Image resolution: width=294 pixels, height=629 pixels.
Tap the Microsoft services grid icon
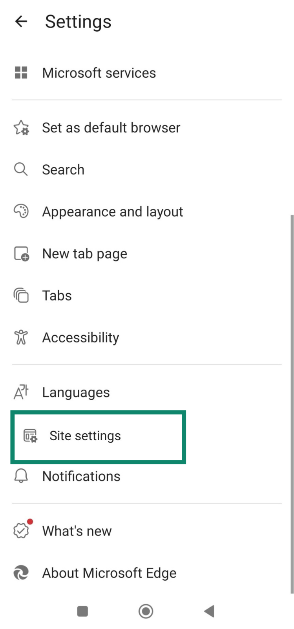(21, 73)
